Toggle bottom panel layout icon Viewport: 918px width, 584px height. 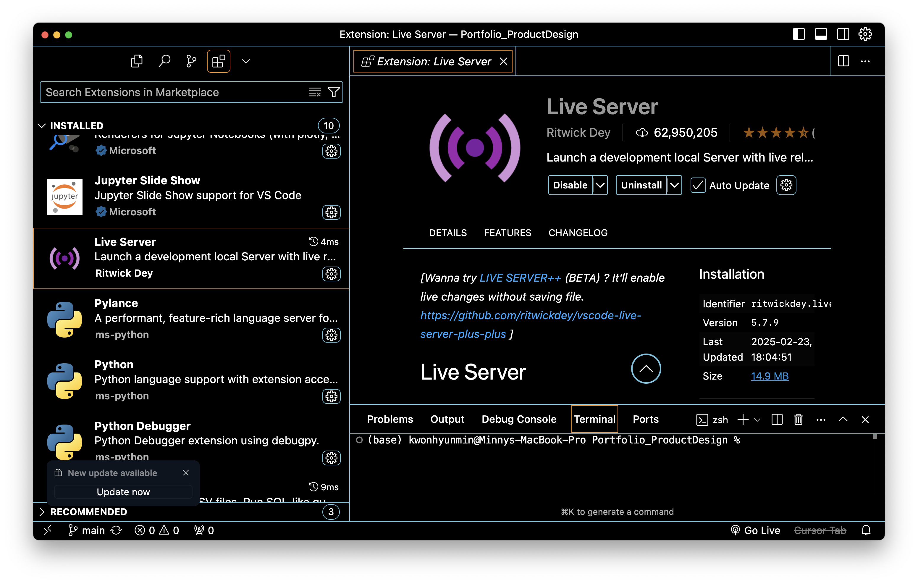821,34
